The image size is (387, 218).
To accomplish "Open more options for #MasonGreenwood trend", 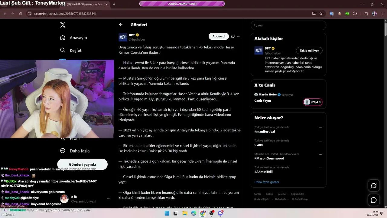I will (x=320, y=154).
